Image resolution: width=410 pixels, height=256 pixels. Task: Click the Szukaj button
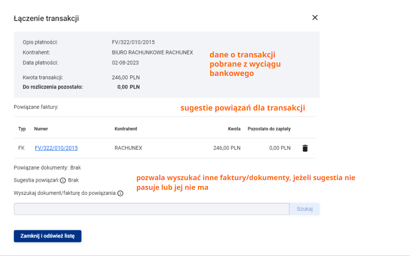point(304,209)
